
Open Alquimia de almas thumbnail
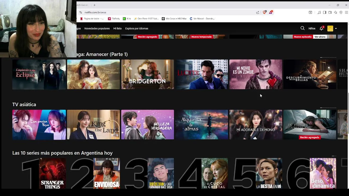pyautogui.click(x=201, y=125)
